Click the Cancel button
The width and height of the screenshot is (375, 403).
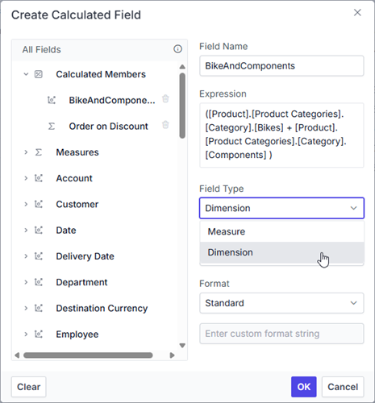pos(343,387)
